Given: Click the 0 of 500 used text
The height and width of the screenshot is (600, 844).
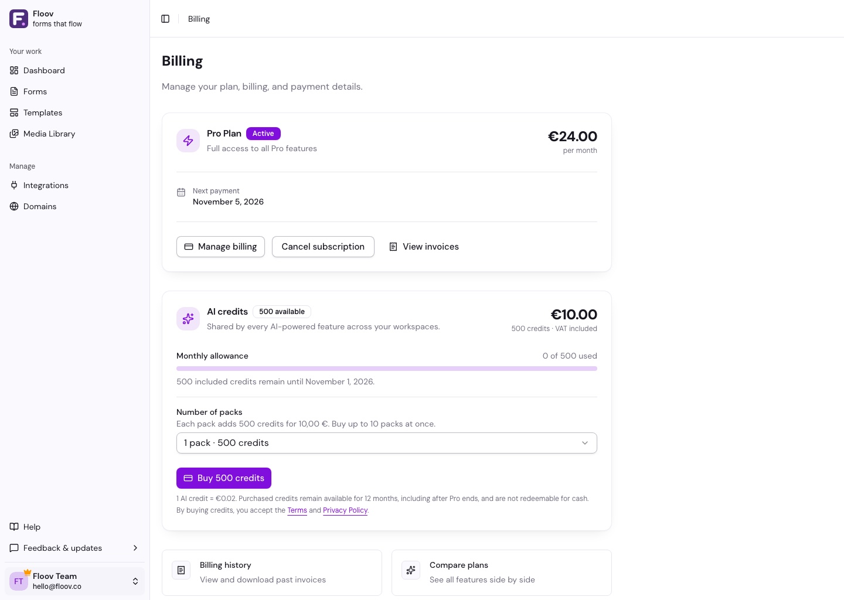Looking at the screenshot, I should [x=570, y=356].
